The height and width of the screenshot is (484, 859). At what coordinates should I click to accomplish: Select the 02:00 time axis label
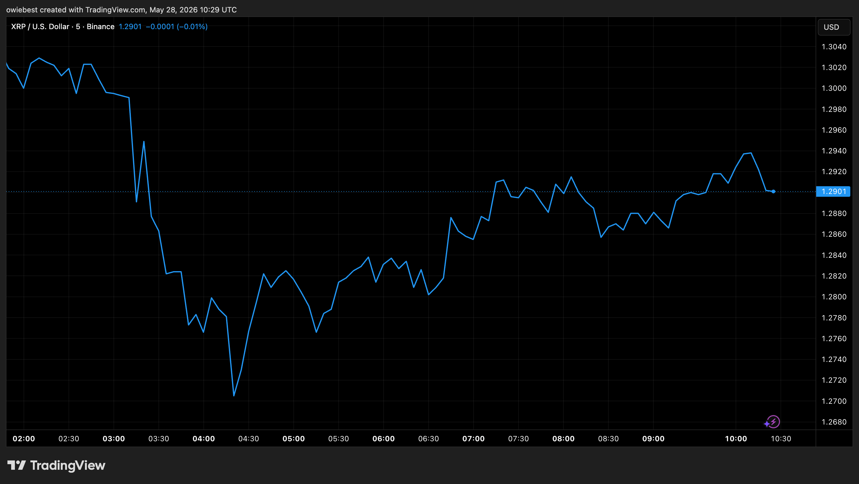pyautogui.click(x=24, y=439)
